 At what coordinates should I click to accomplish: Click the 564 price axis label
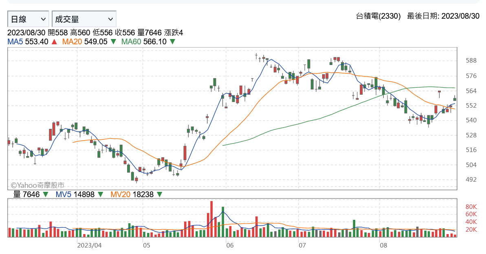(x=471, y=91)
